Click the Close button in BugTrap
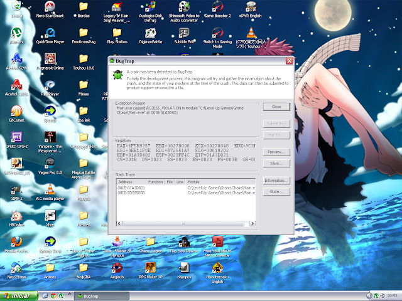Image resolution: width=402 pixels, height=301 pixels. [x=276, y=107]
